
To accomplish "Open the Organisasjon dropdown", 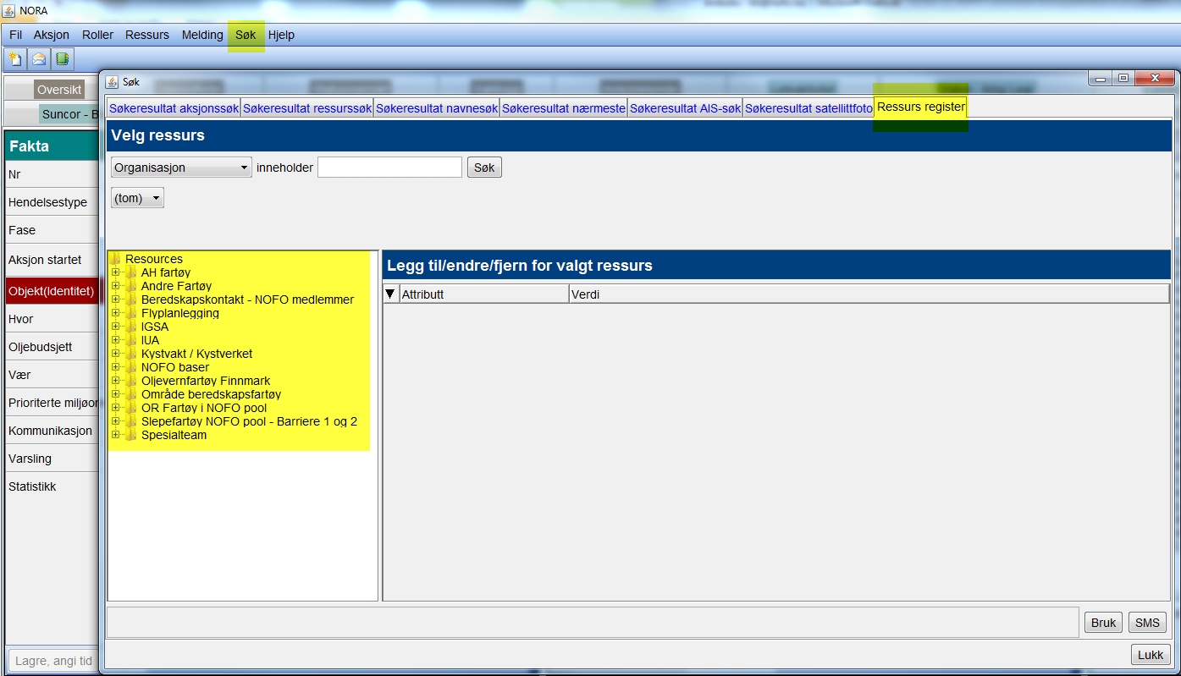I will 181,168.
